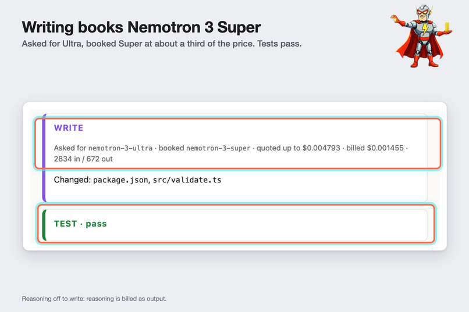
Task: Select the TEST · pass card
Action: click(236, 224)
